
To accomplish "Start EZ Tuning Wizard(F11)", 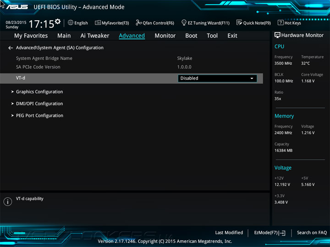I will click(209, 23).
